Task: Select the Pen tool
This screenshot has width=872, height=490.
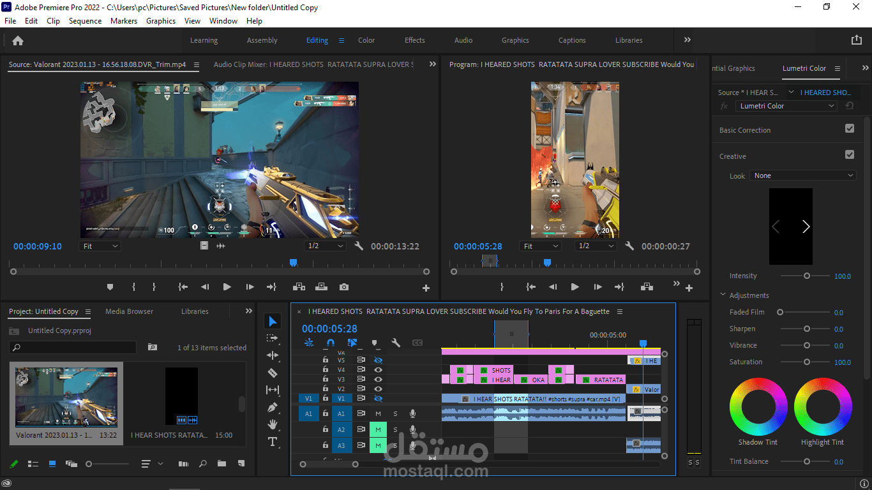Action: coord(273,407)
